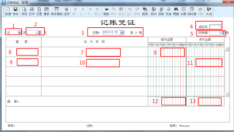Screen dimensions: 234x132
Task: Click the 复原 restore icon
Action: 145,11
